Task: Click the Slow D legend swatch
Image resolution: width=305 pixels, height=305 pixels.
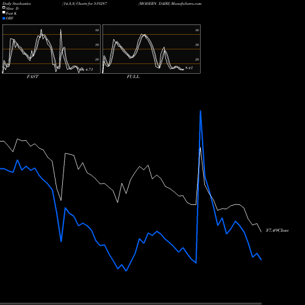Action: pyautogui.click(x=4, y=8)
